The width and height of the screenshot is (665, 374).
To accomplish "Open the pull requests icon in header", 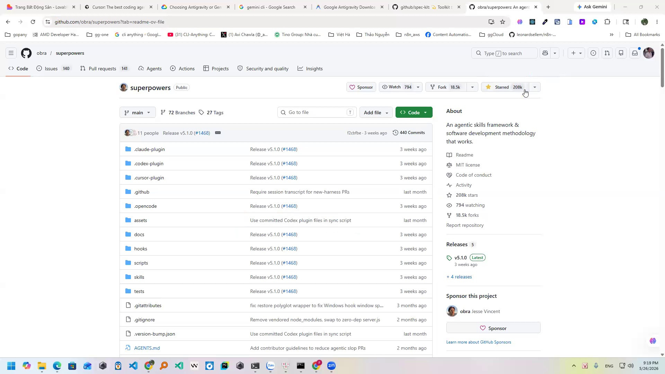I will (607, 53).
